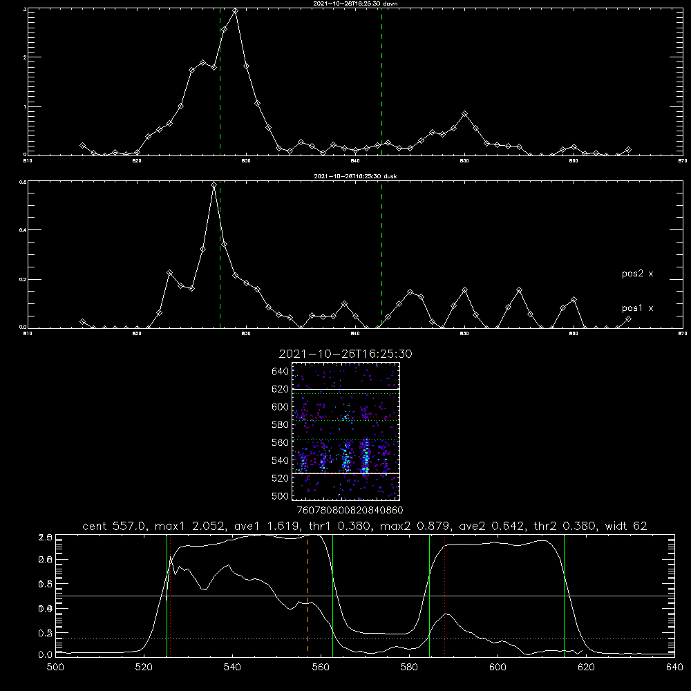The height and width of the screenshot is (691, 691).
Task: Click the dotted cyan threshold line in the bottom plot
Action: tap(365, 638)
